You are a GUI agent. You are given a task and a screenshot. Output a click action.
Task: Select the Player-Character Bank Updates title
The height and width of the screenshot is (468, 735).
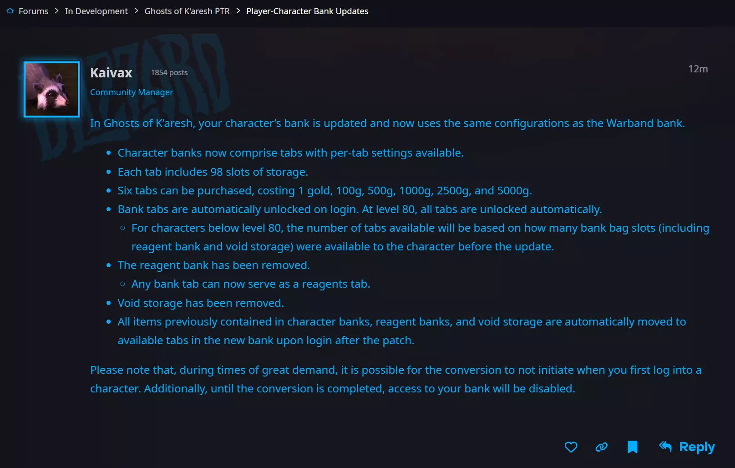[x=307, y=11]
